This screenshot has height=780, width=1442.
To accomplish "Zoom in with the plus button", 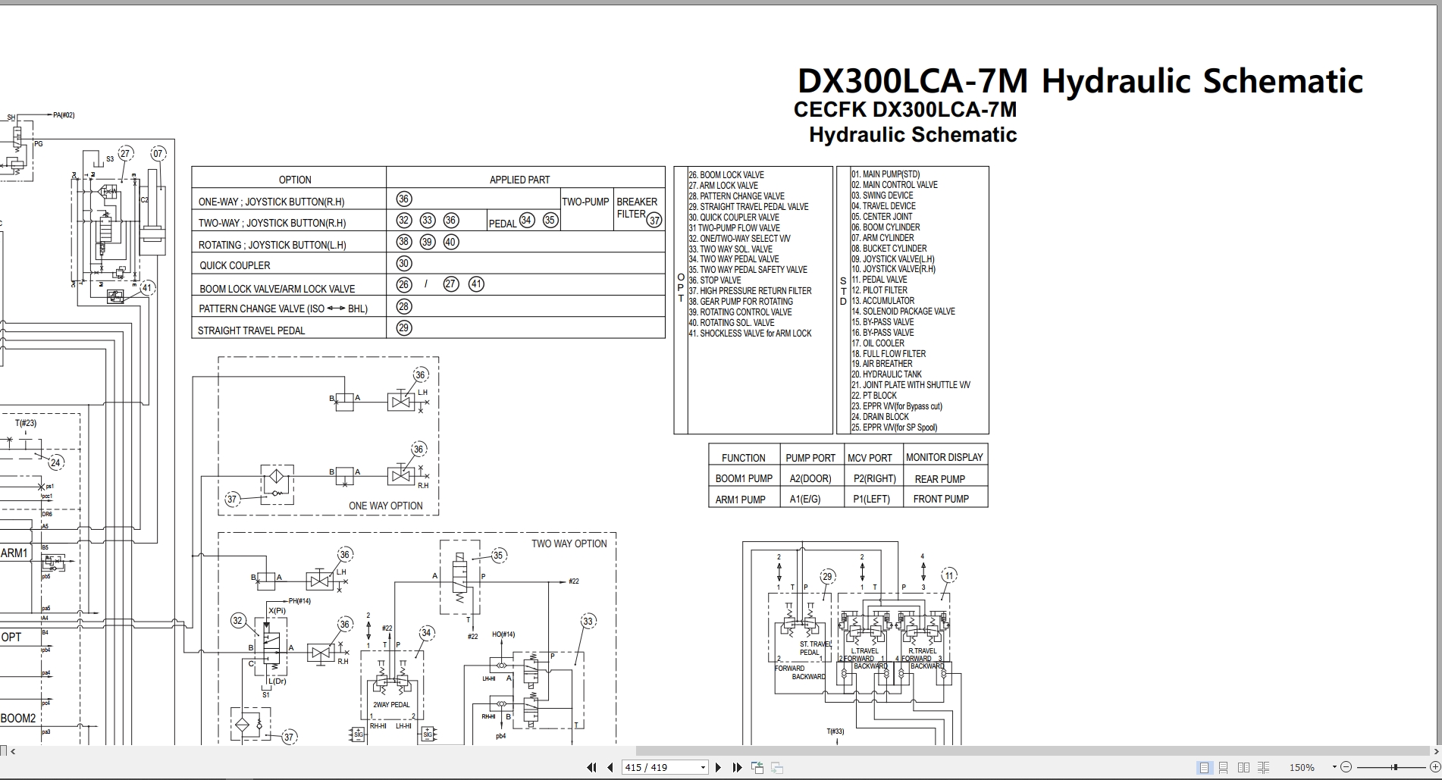I will (1435, 767).
